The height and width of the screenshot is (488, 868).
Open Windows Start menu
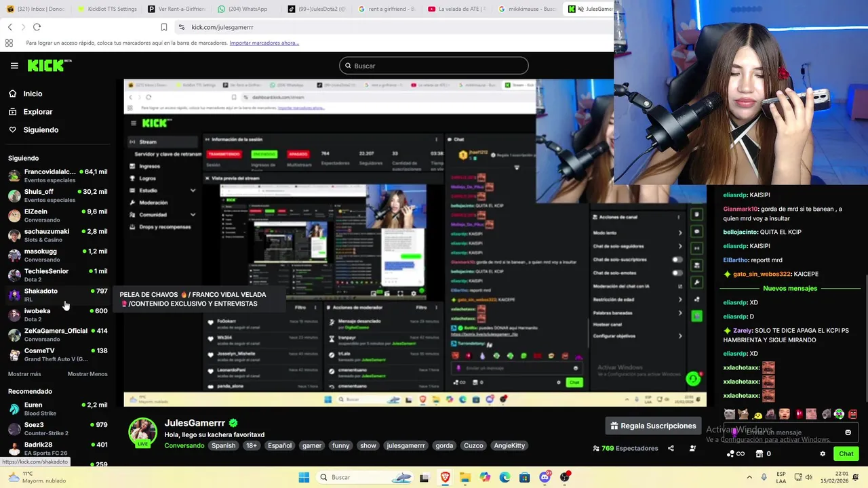[x=304, y=477]
